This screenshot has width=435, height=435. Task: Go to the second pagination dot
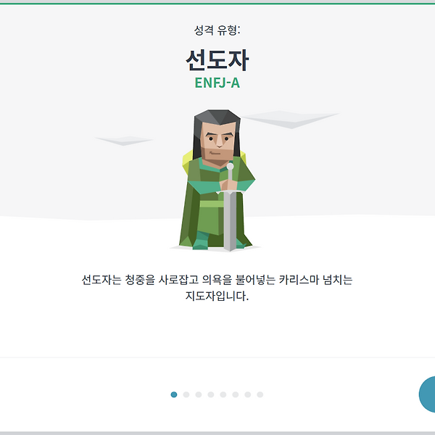click(x=186, y=394)
